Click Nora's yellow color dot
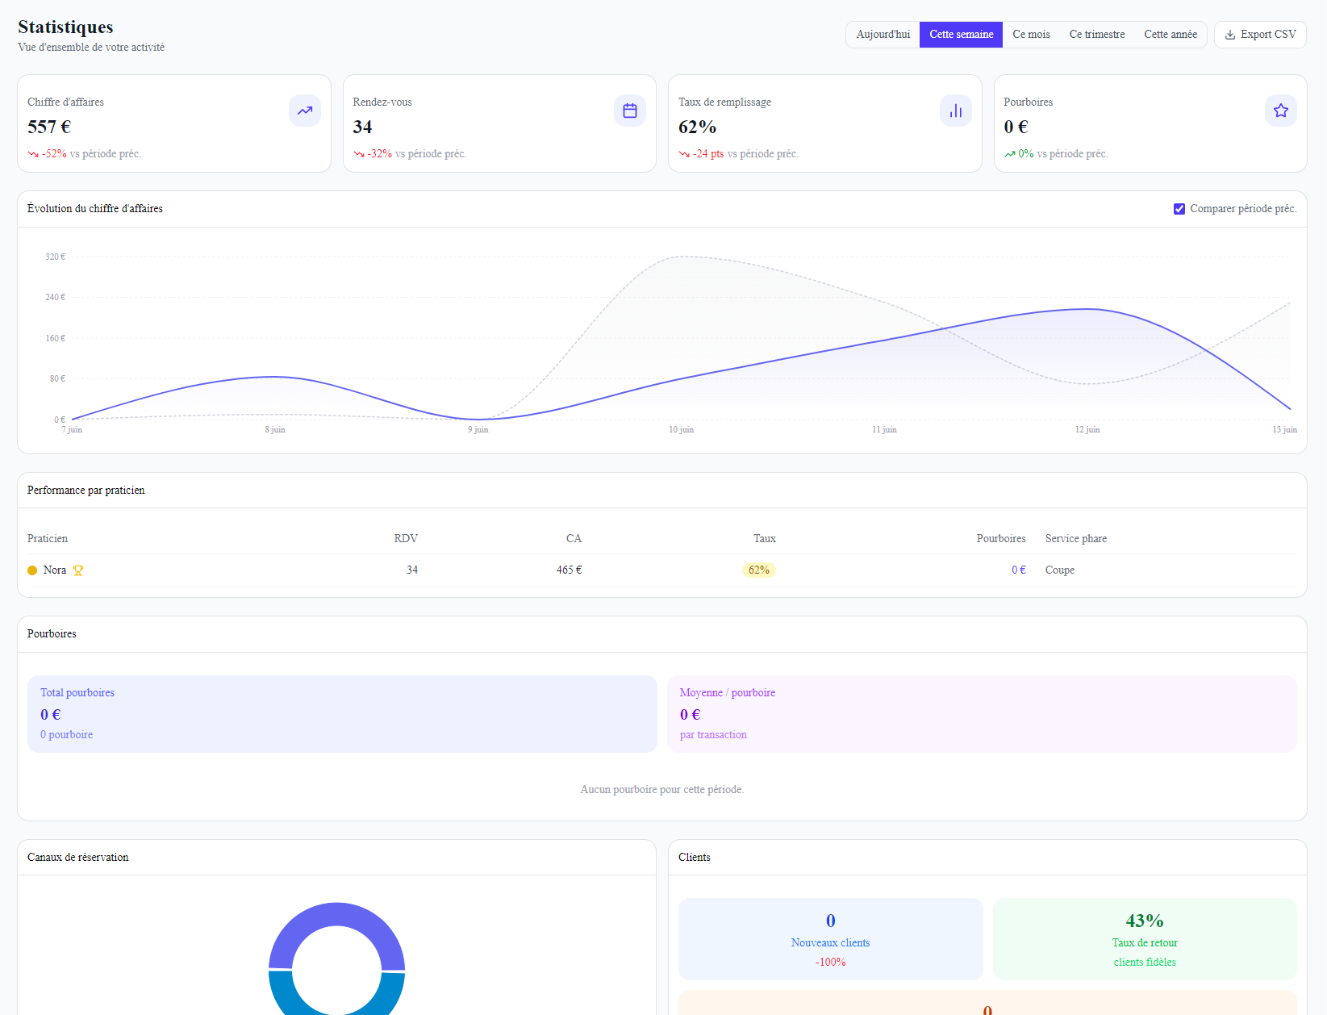Image resolution: width=1327 pixels, height=1015 pixels. 32,570
